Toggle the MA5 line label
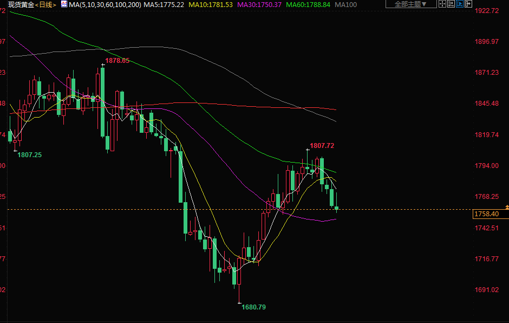This screenshot has height=323, width=509. pyautogui.click(x=164, y=4)
